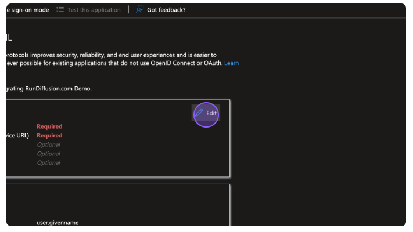Open the Got feedback? option
Viewport: 413px width, 232px height.
point(166,10)
